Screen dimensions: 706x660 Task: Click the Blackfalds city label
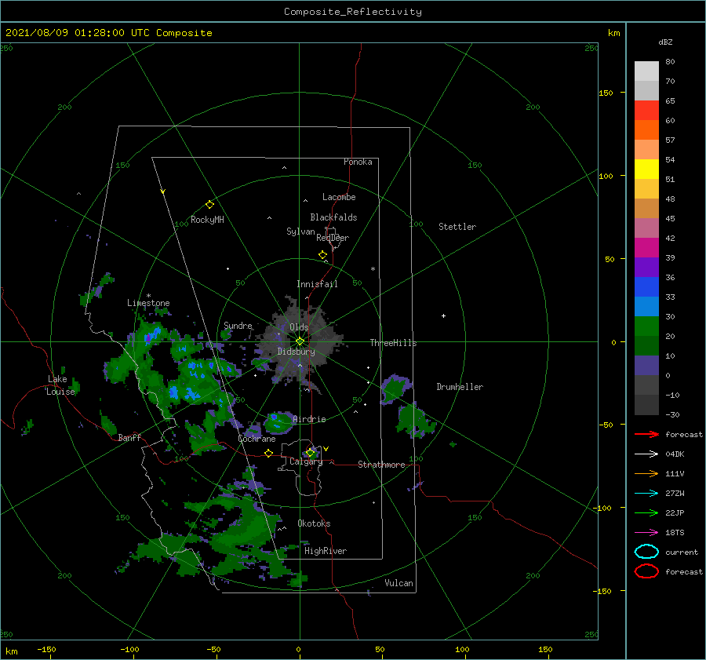click(x=333, y=217)
